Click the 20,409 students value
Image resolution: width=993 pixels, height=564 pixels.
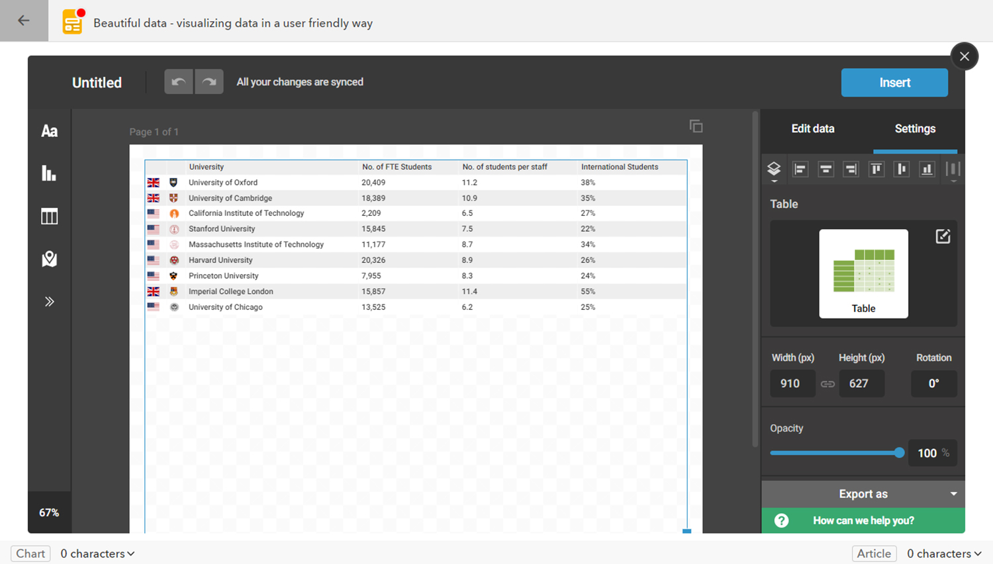[373, 183]
